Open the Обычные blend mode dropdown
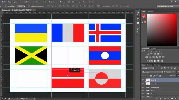The height and width of the screenshot is (100, 179). pyautogui.click(x=152, y=72)
